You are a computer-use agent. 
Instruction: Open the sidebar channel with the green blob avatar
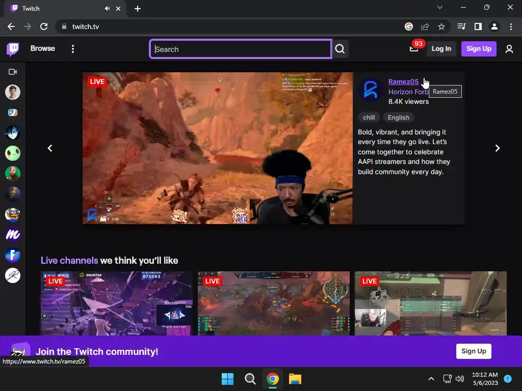tap(13, 153)
